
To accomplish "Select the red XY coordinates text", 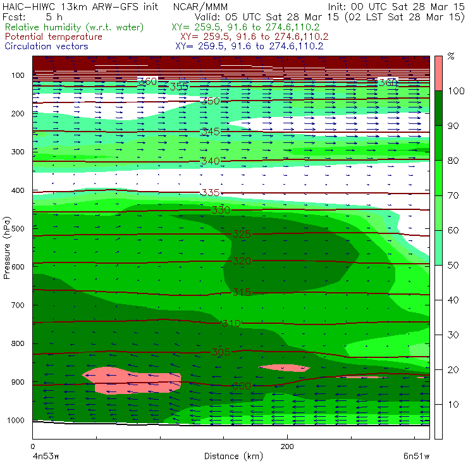I will 254,37.
